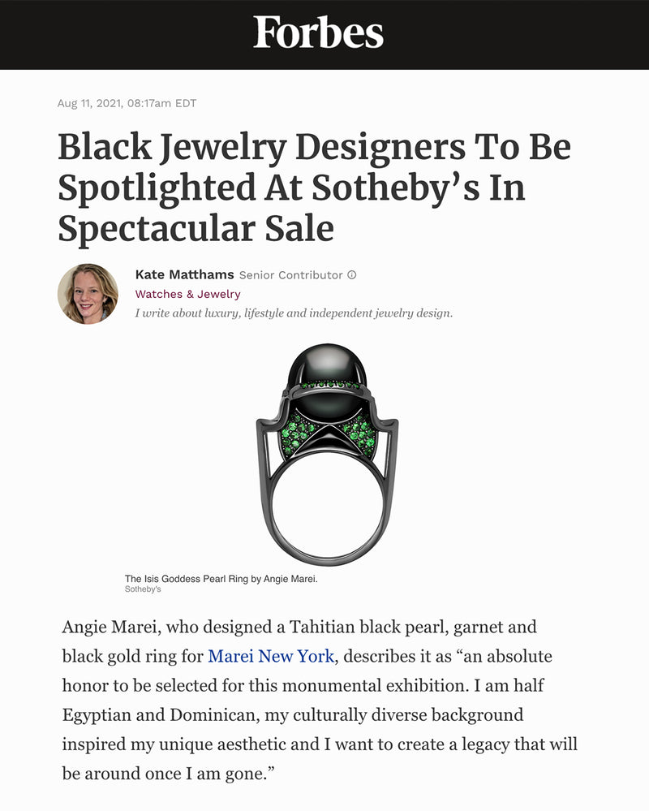Screen dimensions: 649x811
Task: Click the Sotheby's image credit
Action: 143,589
